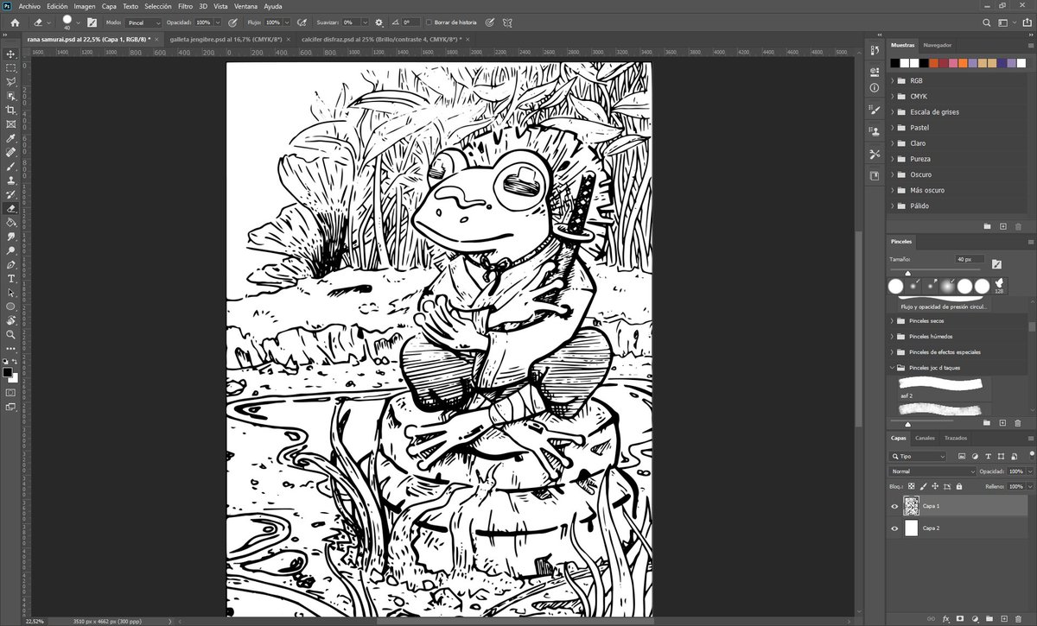Select the Zoom tool
This screenshot has height=626, width=1037.
11,334
